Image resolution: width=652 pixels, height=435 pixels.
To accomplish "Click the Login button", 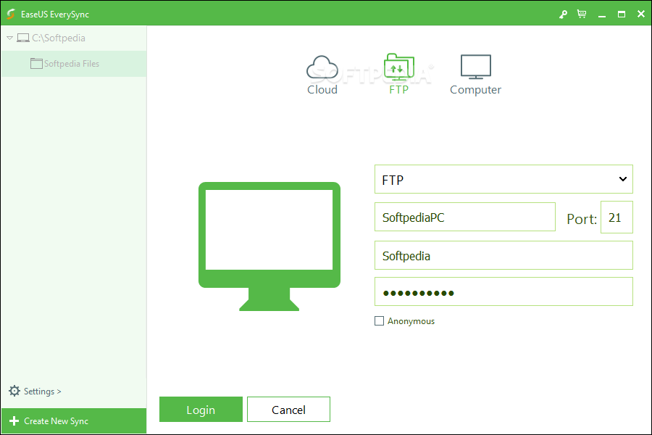I will point(201,410).
